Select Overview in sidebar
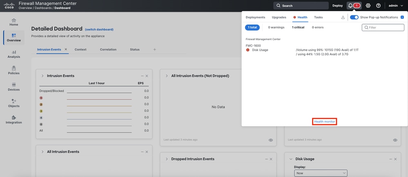The image size is (408, 177). click(x=14, y=38)
